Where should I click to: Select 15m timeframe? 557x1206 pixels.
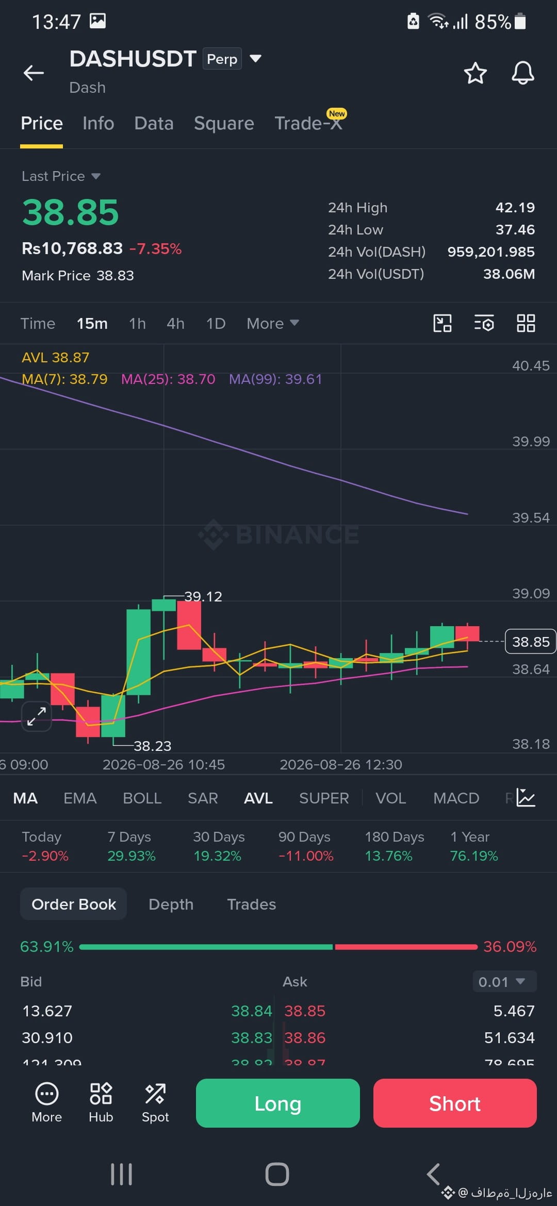(x=92, y=323)
